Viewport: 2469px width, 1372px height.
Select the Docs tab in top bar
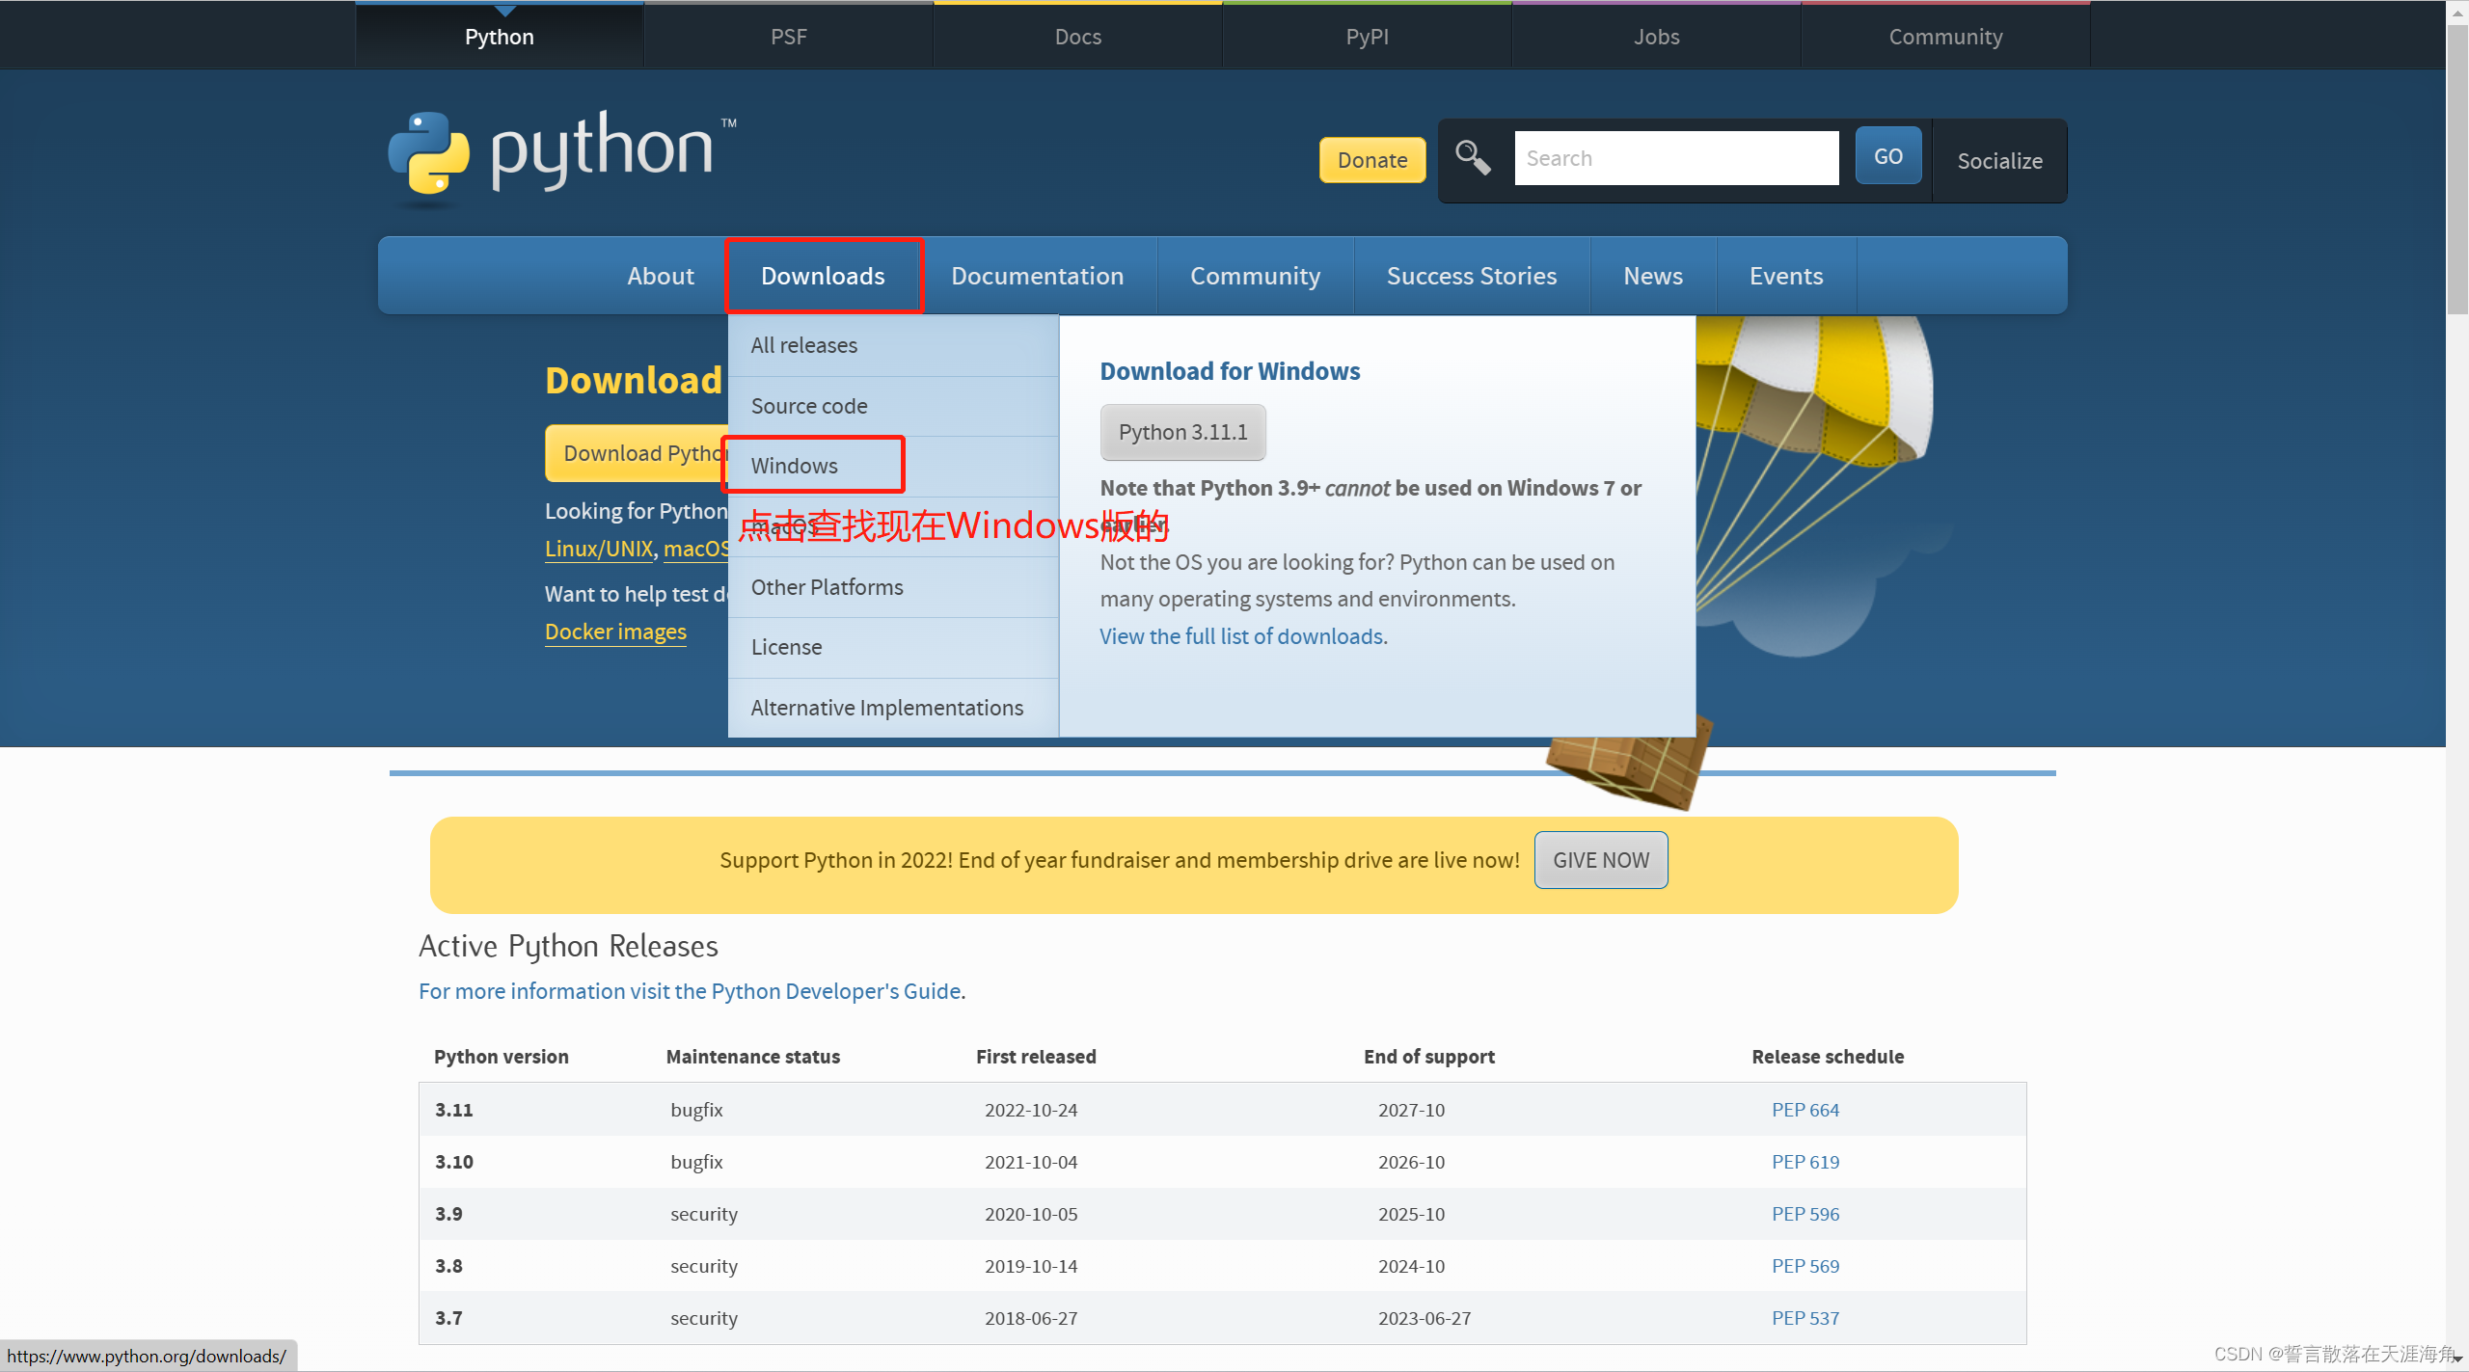[1077, 37]
